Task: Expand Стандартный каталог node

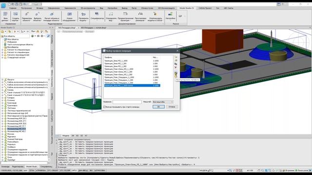Action: (2, 57)
